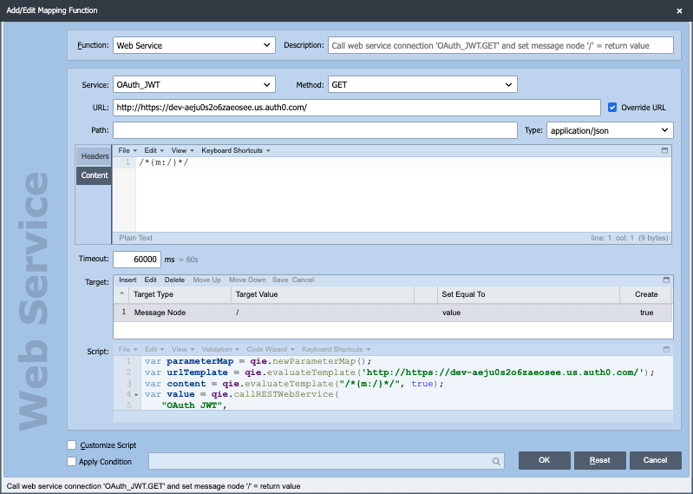The image size is (693, 494).
Task: Collapse code fold at script line 4
Action: coord(136,394)
